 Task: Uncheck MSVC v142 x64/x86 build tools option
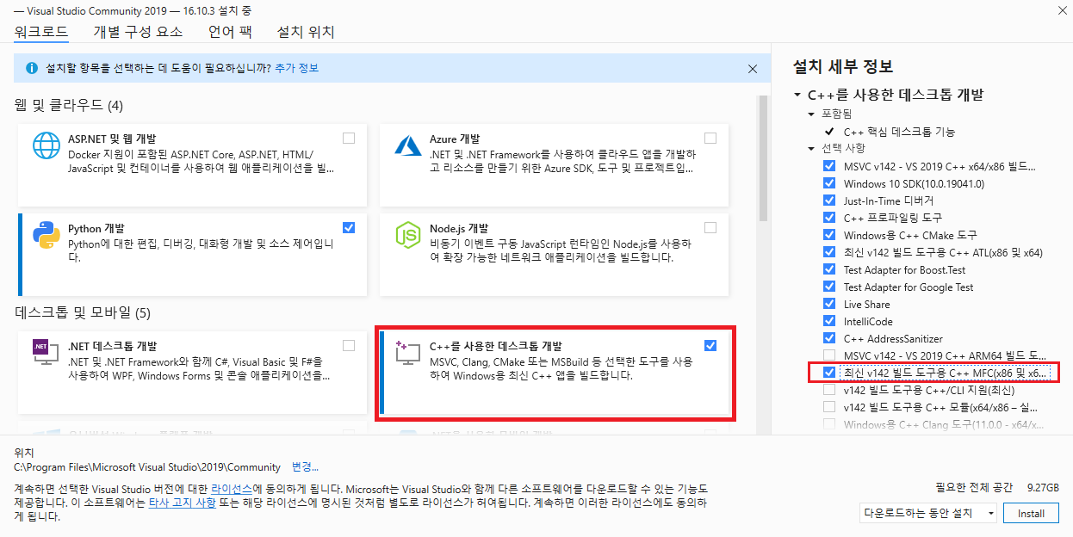pos(829,166)
